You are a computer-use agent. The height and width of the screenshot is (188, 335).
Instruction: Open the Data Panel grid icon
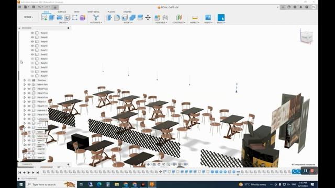pos(20,7)
